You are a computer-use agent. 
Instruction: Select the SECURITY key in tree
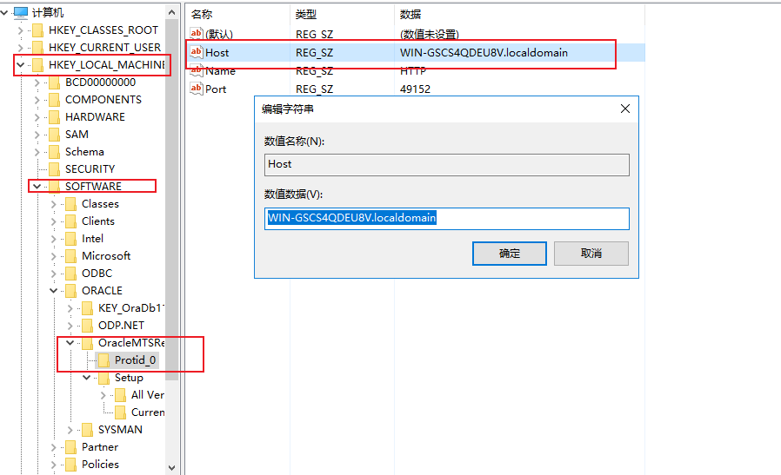(90, 169)
